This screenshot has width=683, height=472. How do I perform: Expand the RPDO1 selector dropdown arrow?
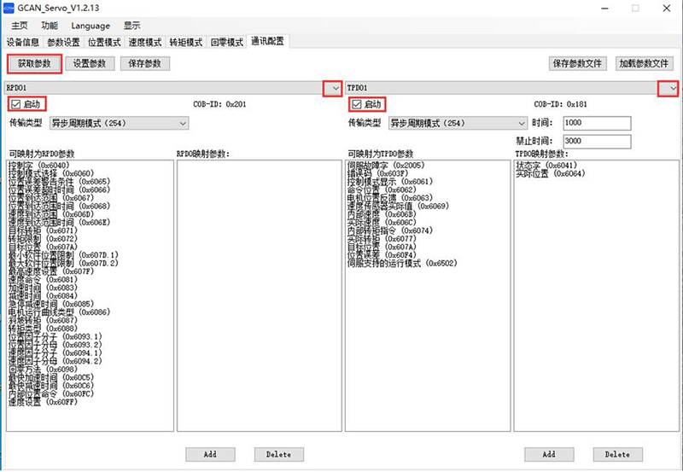[332, 88]
